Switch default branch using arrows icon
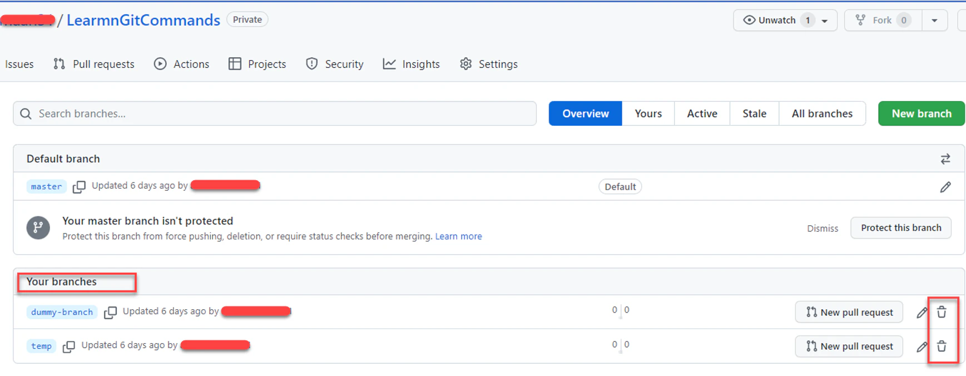Viewport: 966px width, 376px height. coord(945,159)
